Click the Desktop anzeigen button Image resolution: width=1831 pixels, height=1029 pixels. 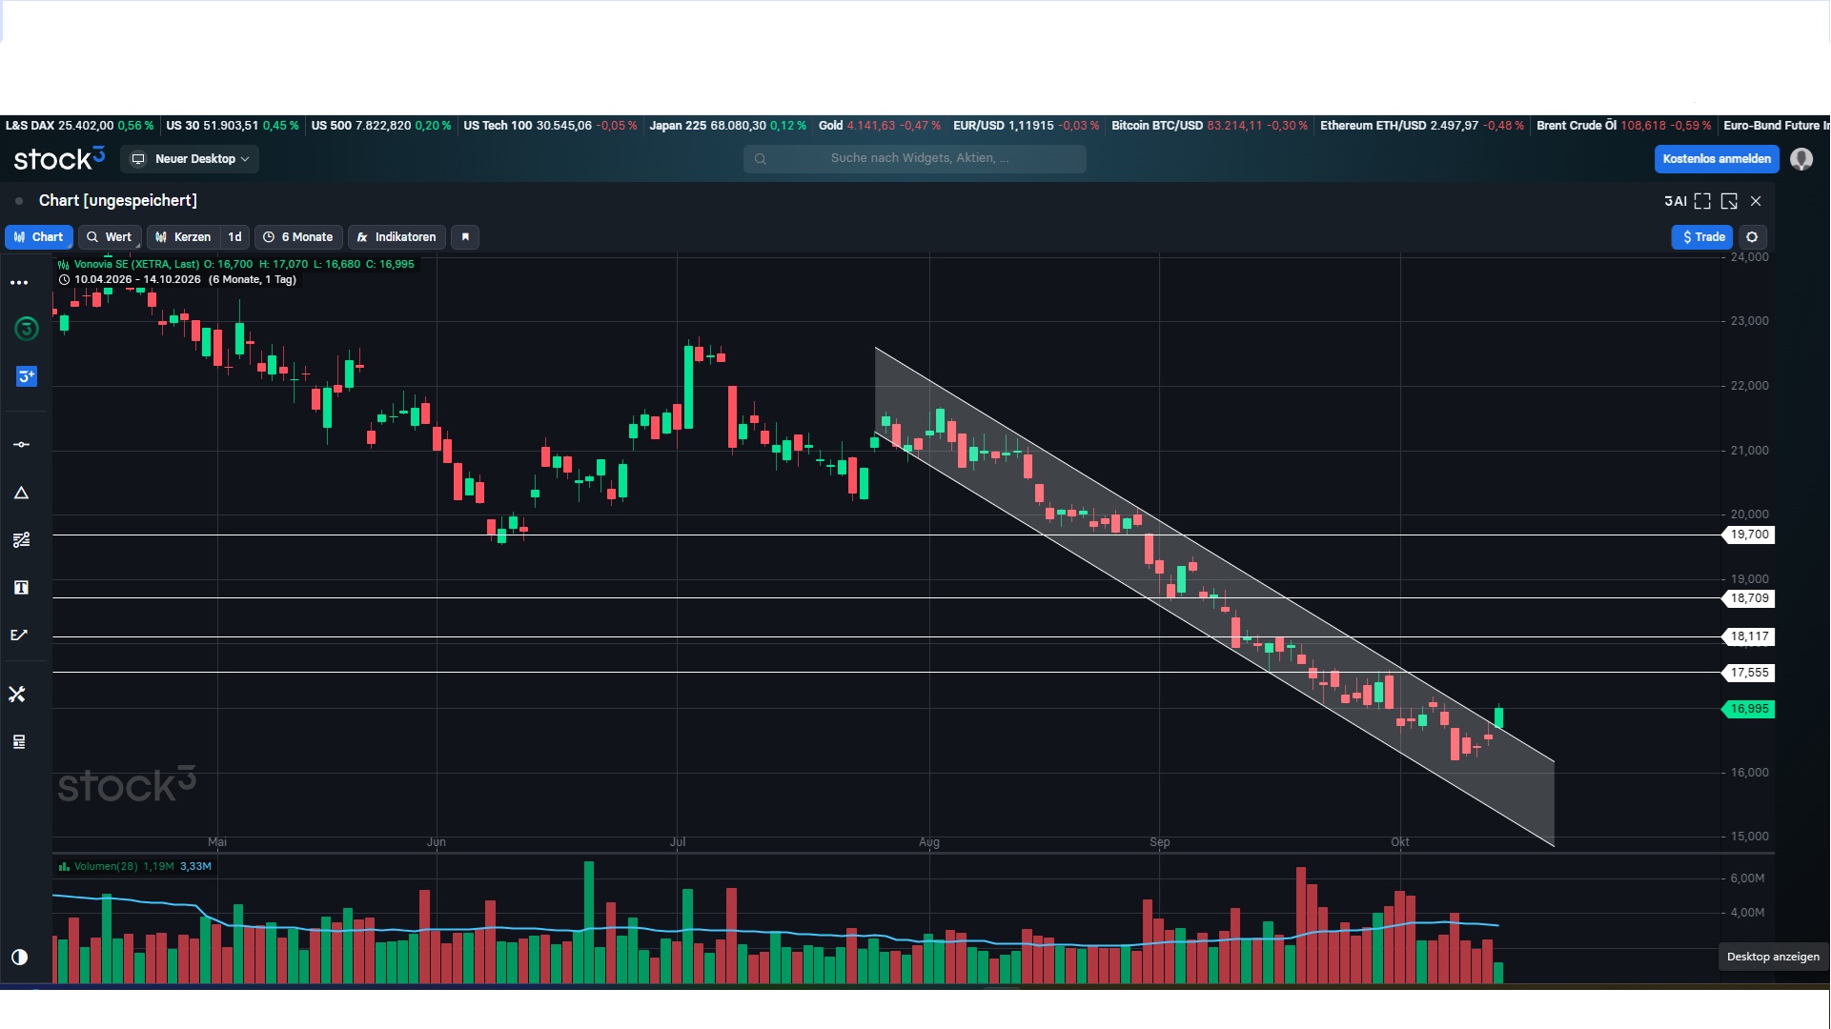1773,957
